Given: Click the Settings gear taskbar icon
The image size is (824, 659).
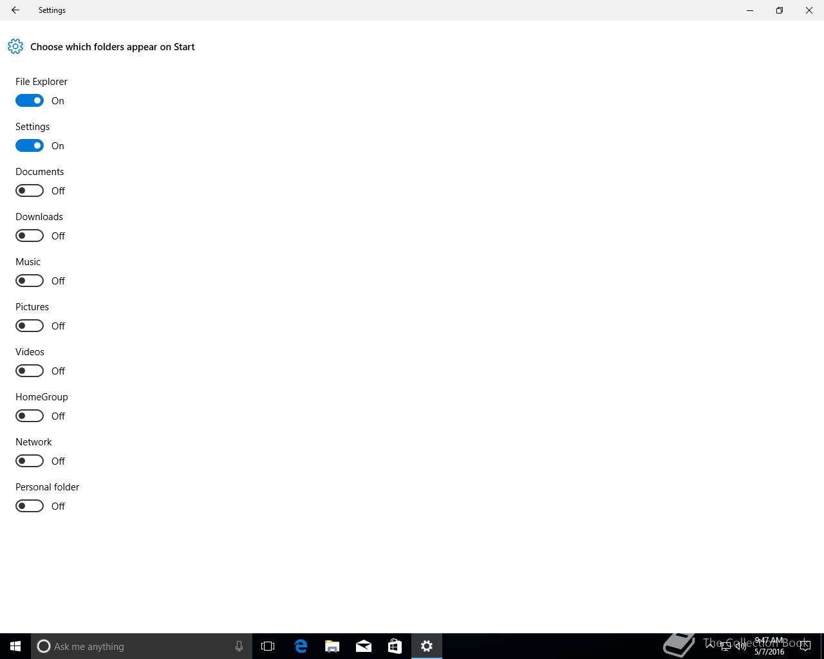Looking at the screenshot, I should tap(427, 646).
